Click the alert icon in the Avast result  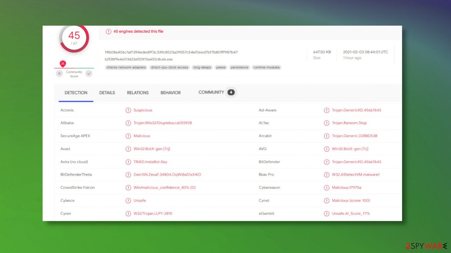click(x=128, y=149)
